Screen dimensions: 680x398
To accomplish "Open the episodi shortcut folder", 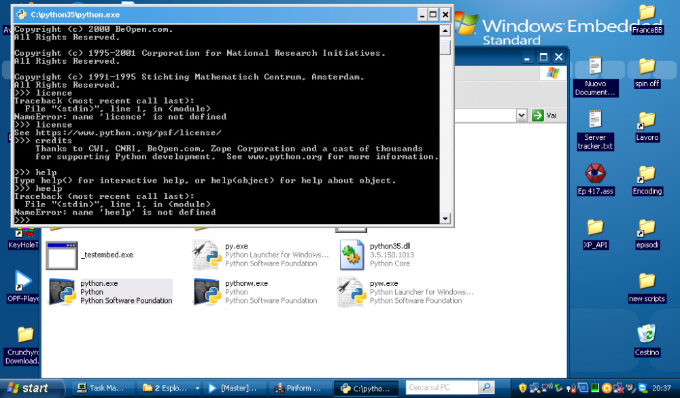I will pos(647,234).
